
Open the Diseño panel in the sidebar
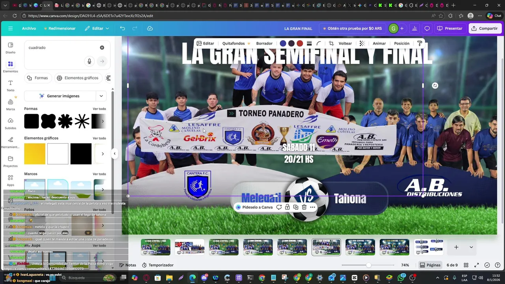pyautogui.click(x=10, y=48)
